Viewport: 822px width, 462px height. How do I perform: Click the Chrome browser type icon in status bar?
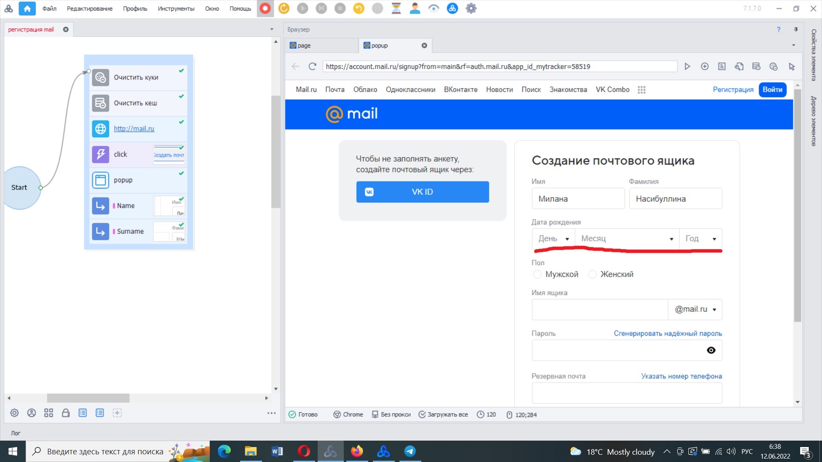point(337,415)
